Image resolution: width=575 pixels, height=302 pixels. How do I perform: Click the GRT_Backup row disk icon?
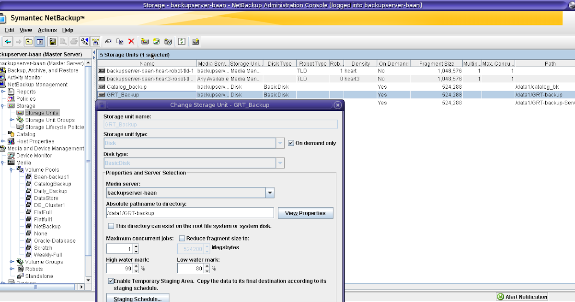[x=102, y=95]
